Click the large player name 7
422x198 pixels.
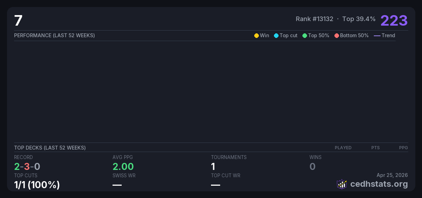(x=18, y=21)
